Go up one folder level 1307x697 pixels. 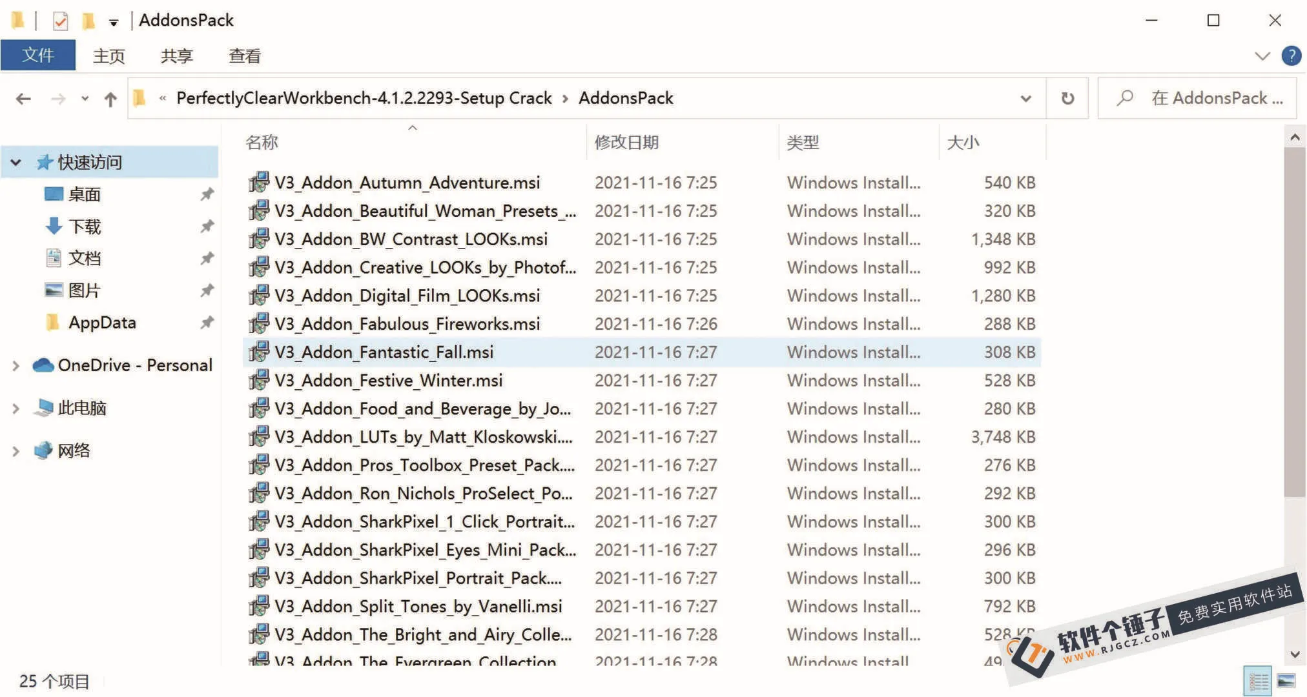110,99
